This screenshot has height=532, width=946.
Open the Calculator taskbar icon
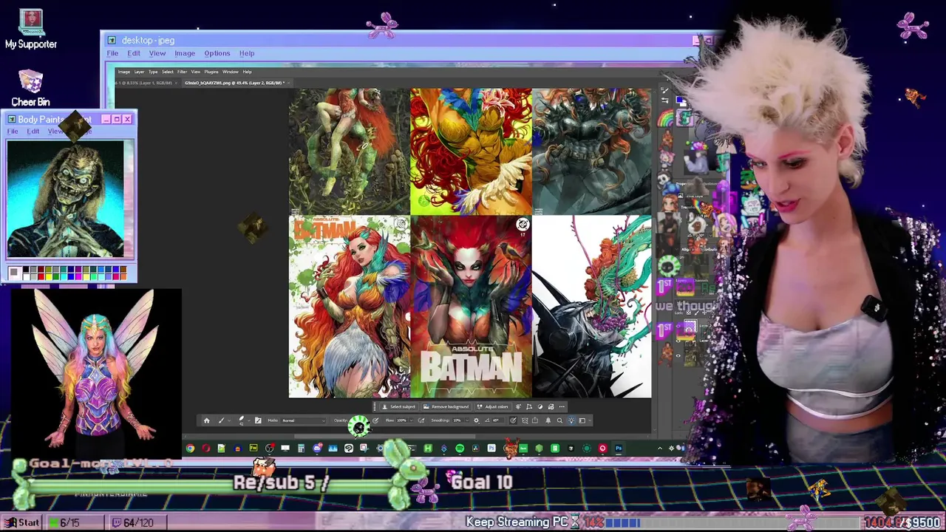coord(301,448)
